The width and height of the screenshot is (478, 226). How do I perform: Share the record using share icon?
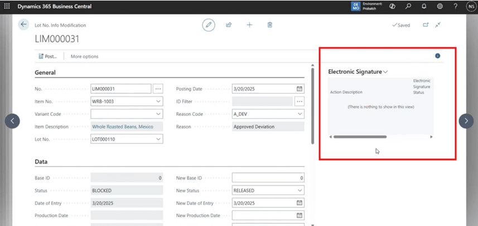229,25
